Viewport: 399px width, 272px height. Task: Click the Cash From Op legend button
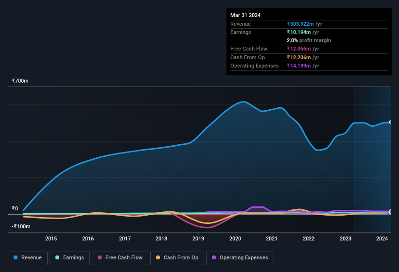pos(176,257)
